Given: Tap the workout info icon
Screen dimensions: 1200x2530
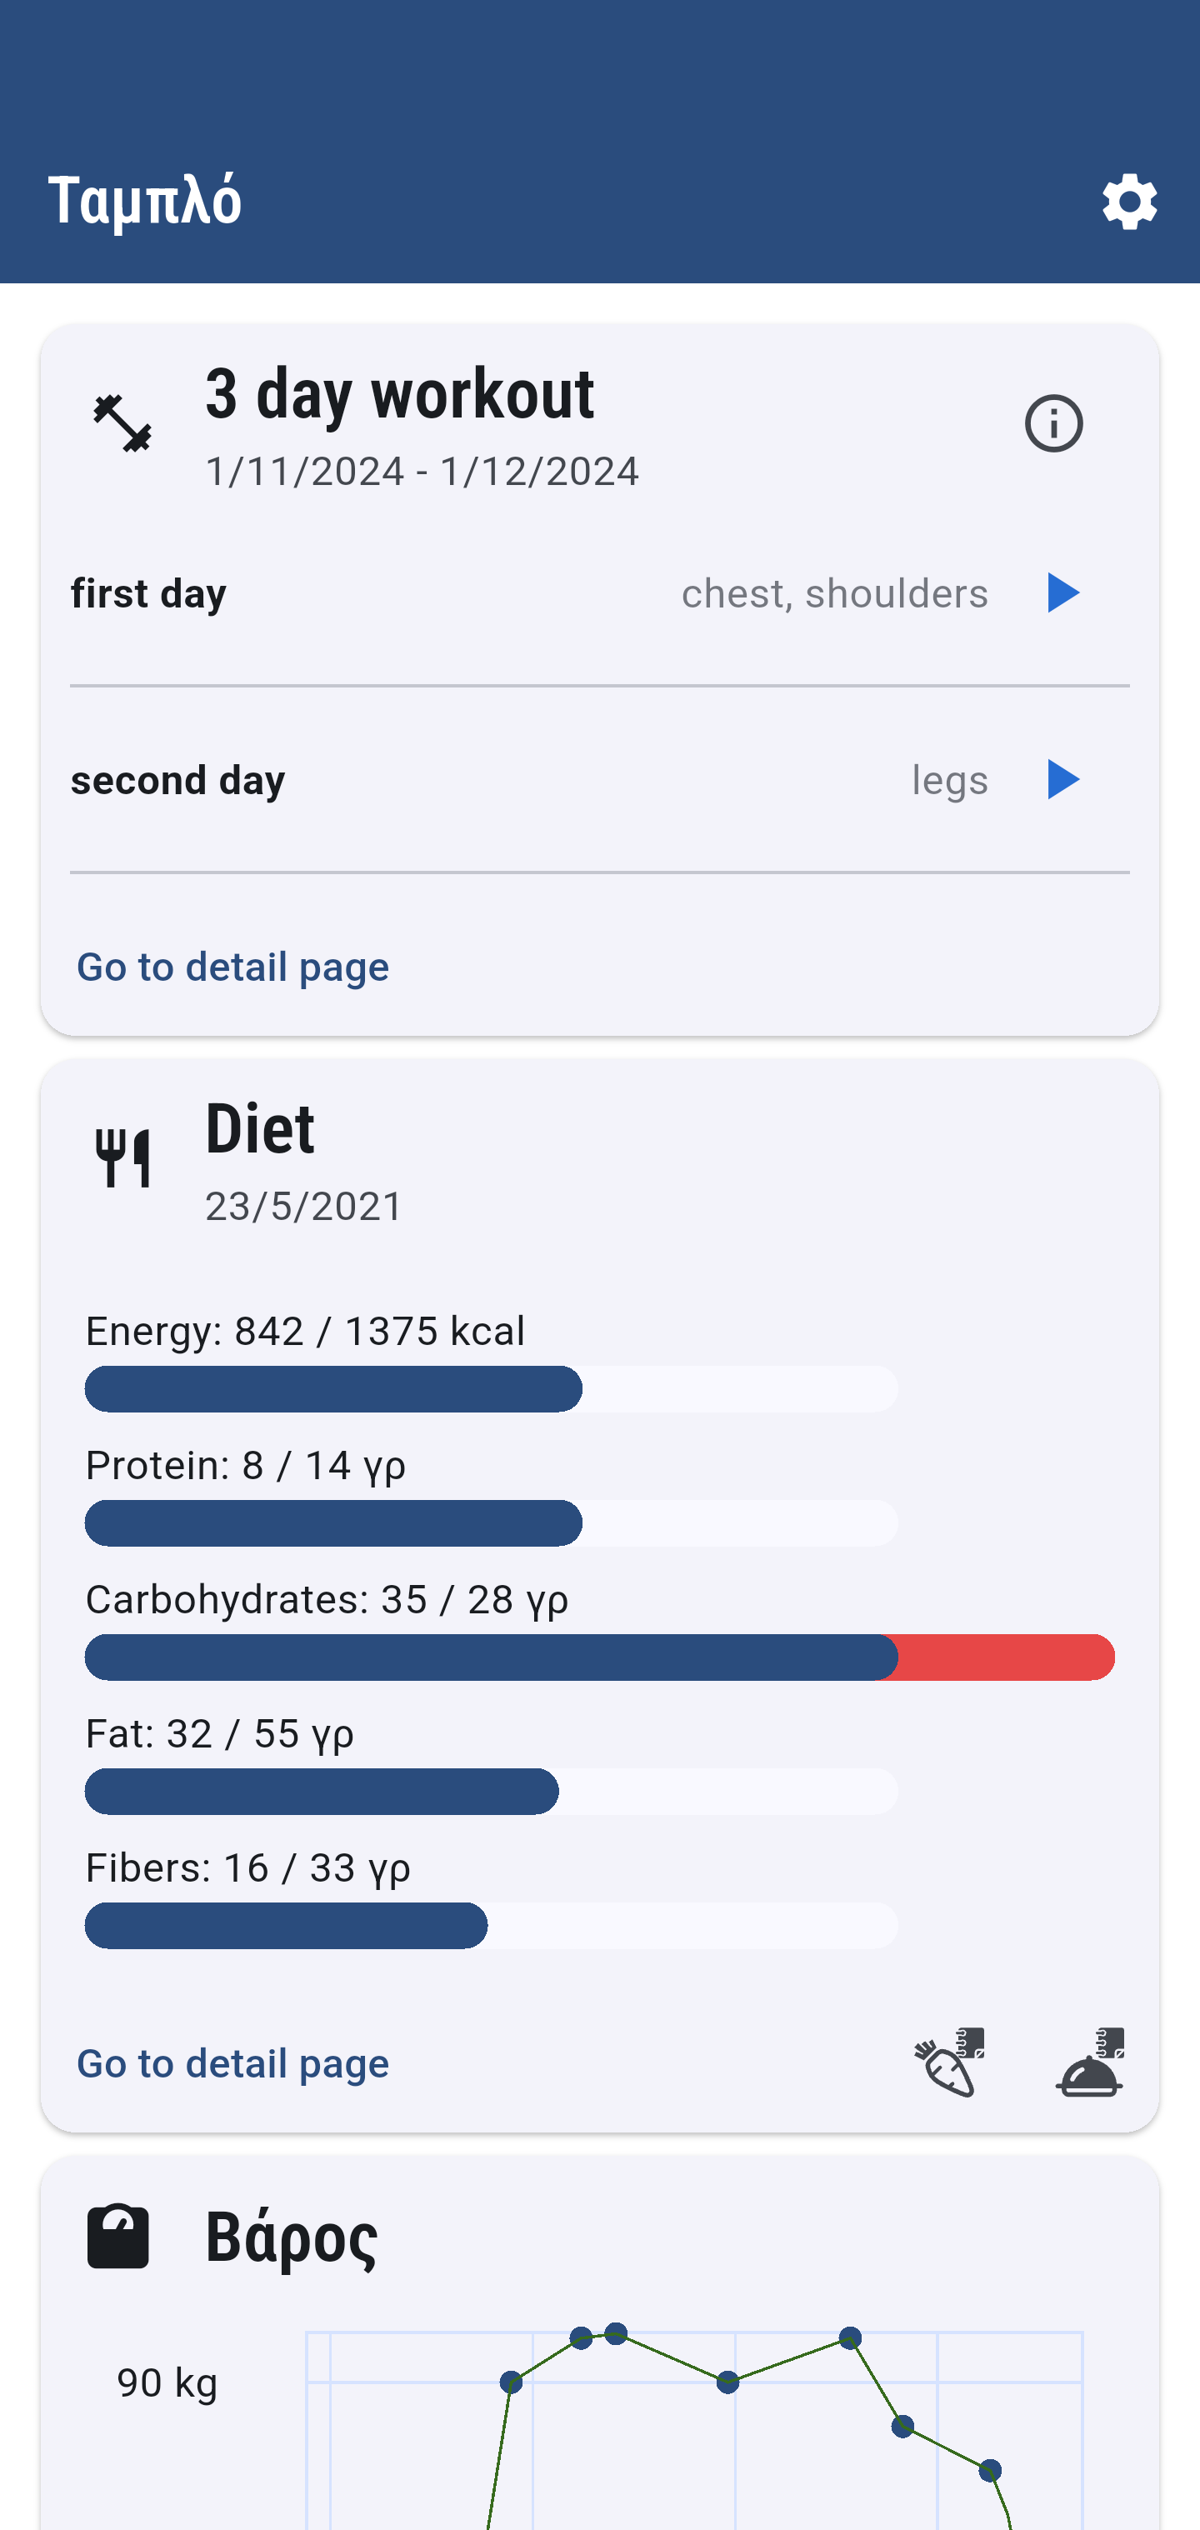Looking at the screenshot, I should click(1053, 424).
